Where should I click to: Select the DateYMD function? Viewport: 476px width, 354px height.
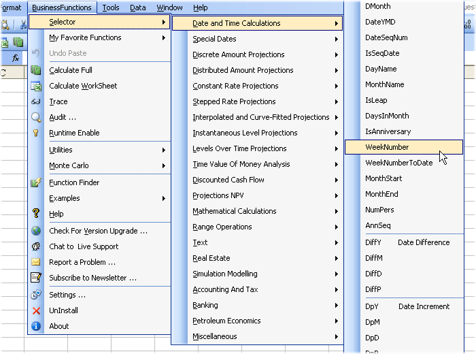click(x=404, y=22)
